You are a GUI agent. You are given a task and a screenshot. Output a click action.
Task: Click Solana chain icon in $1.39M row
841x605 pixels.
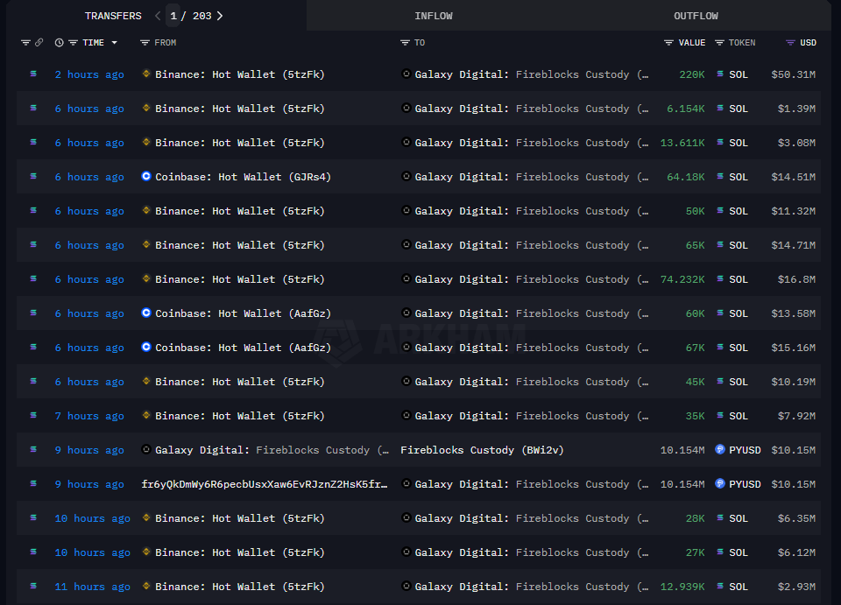pyautogui.click(x=33, y=109)
